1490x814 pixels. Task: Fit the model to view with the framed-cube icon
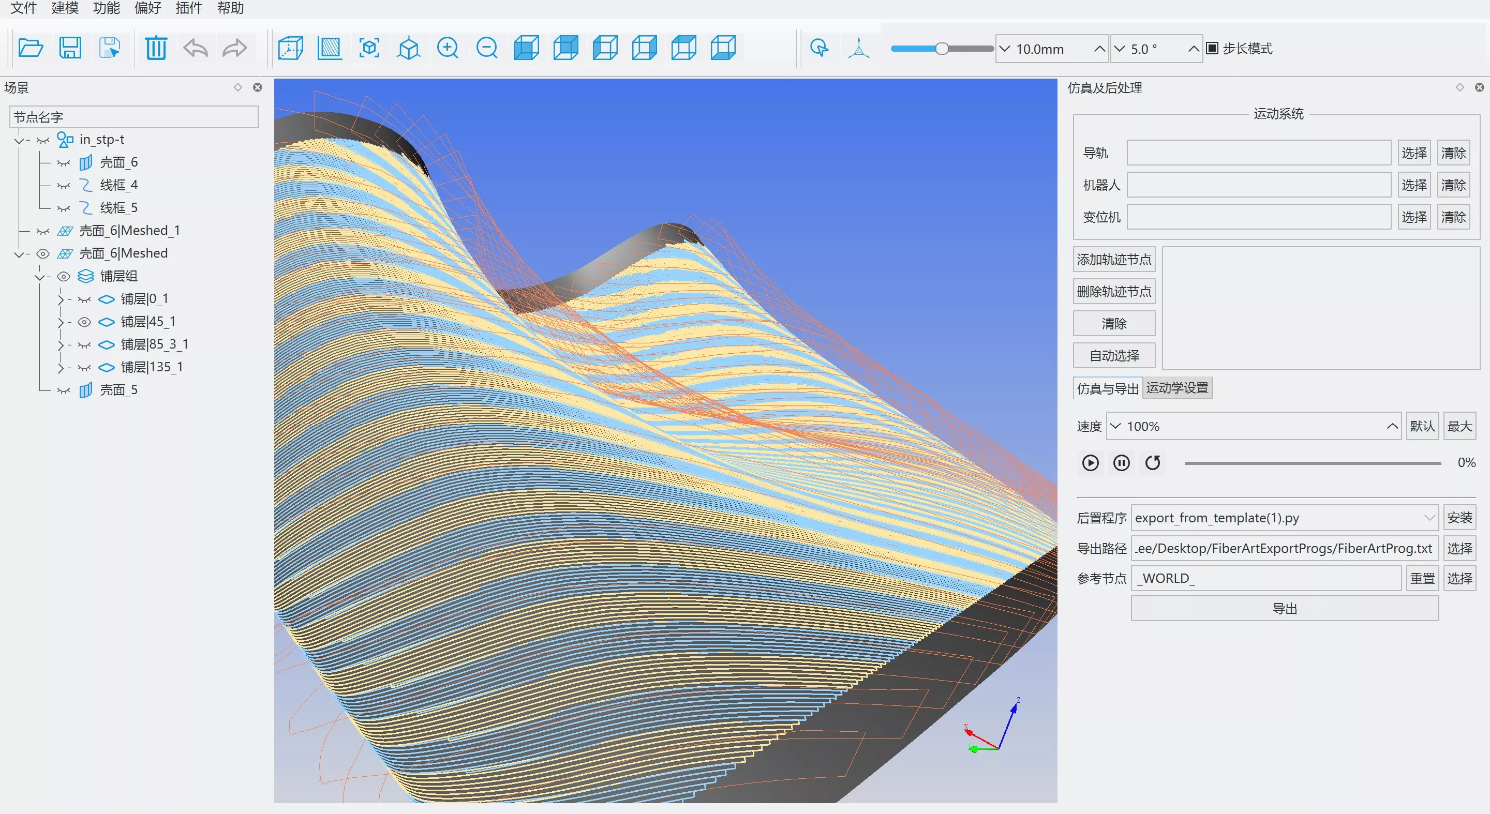click(369, 48)
